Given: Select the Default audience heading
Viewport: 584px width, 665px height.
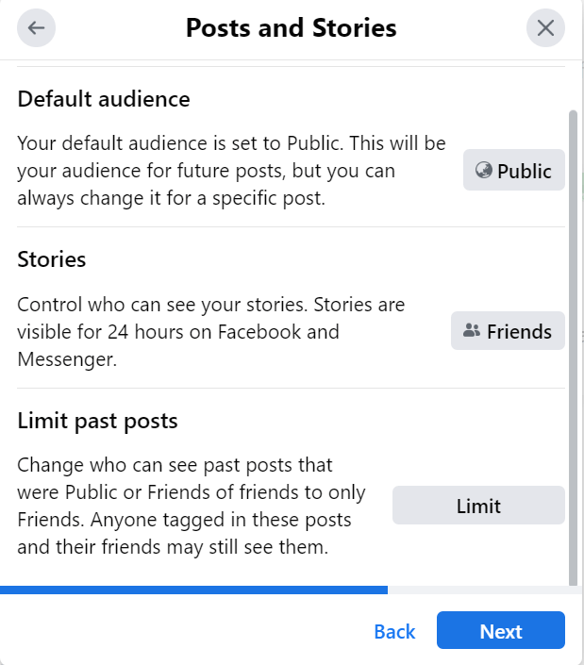Looking at the screenshot, I should pyautogui.click(x=104, y=99).
